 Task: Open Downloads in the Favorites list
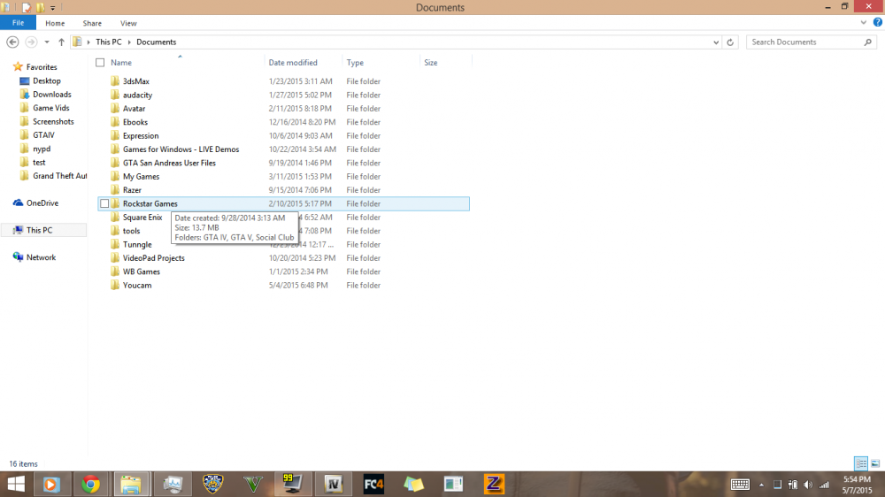[x=52, y=95]
